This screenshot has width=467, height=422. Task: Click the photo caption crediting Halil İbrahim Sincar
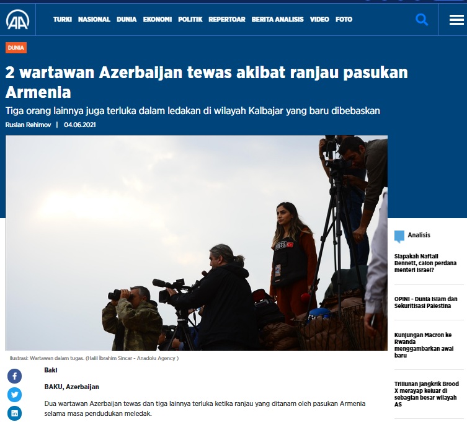[94, 358]
